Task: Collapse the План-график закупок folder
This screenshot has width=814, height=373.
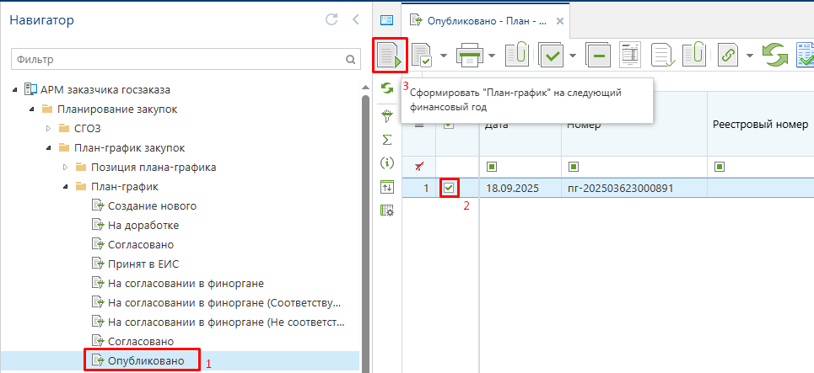Action: [49, 149]
